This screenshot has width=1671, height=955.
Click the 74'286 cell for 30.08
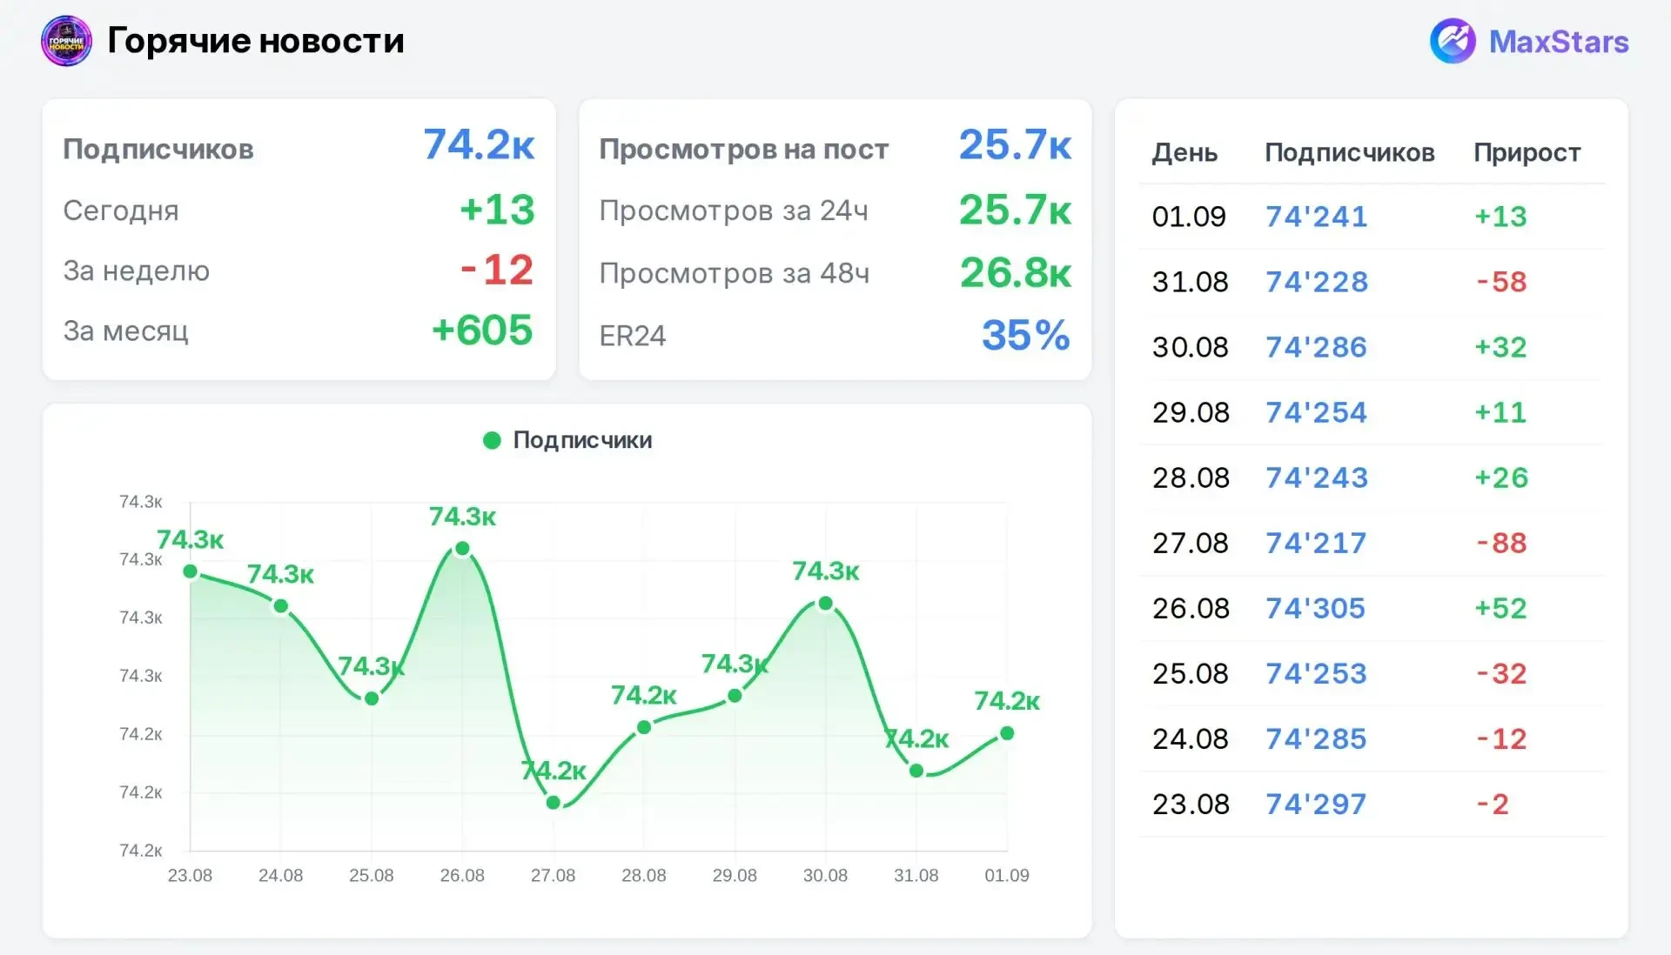point(1316,347)
